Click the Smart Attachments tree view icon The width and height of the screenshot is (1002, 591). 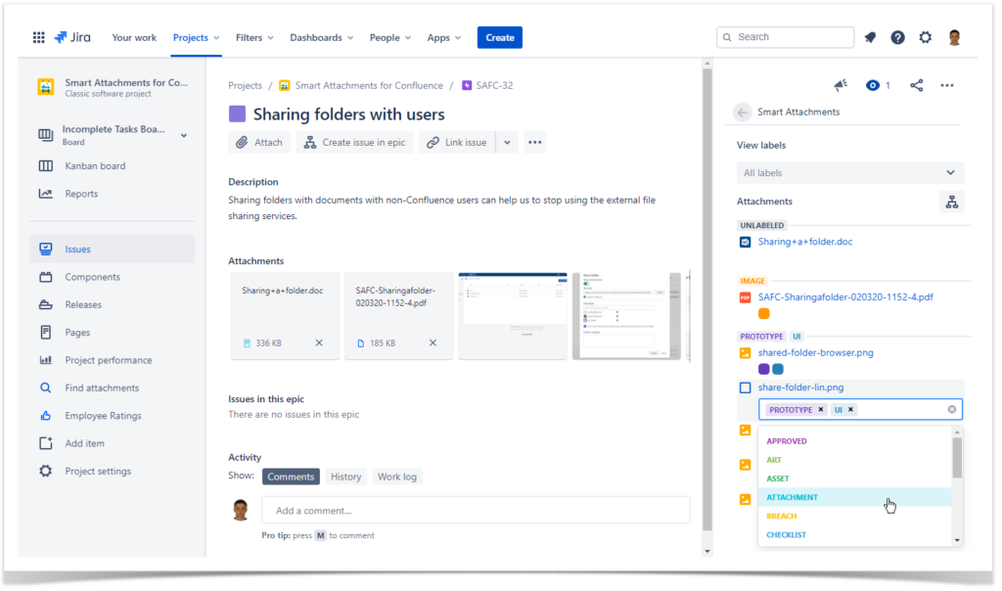[952, 202]
